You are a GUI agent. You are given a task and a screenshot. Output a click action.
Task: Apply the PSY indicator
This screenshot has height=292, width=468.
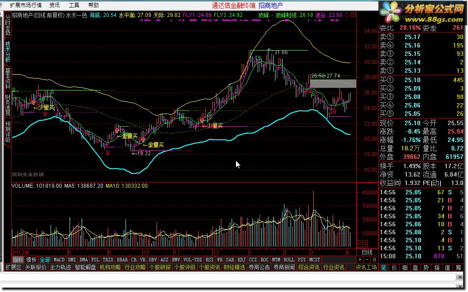pyautogui.click(x=302, y=260)
